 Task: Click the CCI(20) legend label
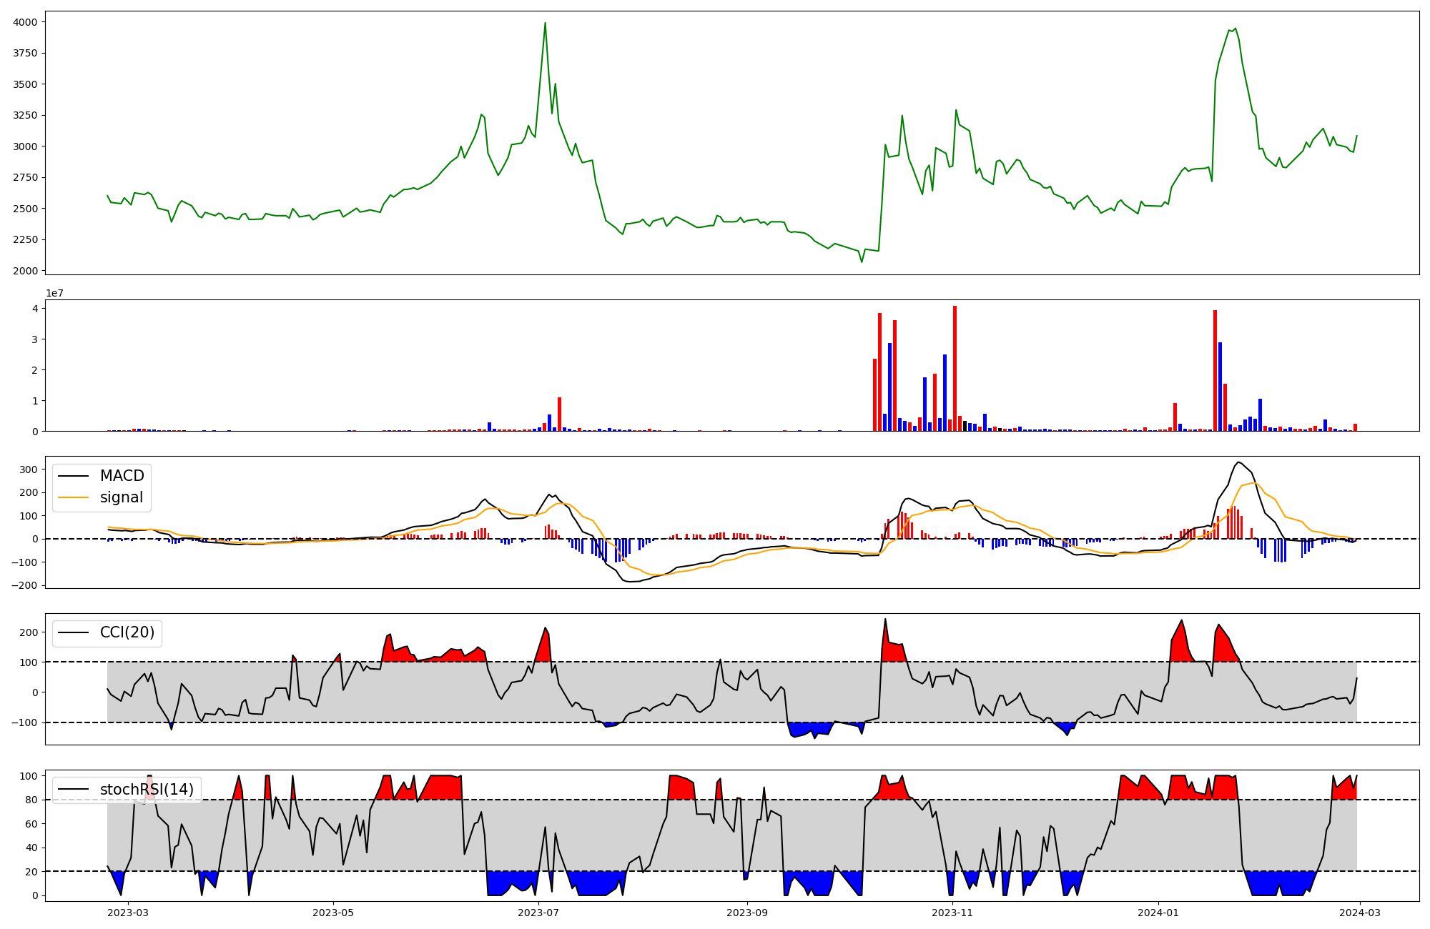[x=127, y=633]
